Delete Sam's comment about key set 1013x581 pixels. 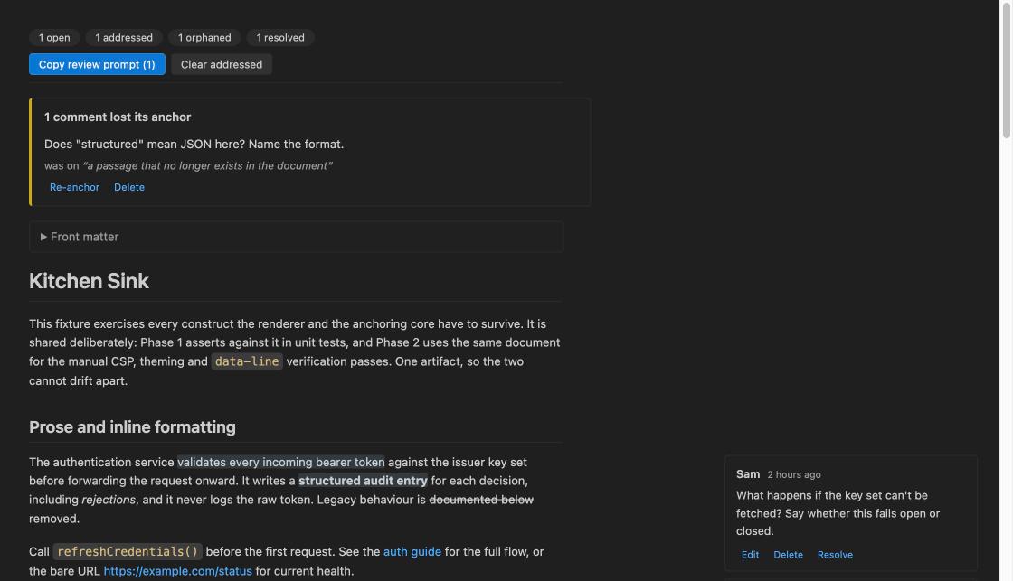pyautogui.click(x=788, y=555)
